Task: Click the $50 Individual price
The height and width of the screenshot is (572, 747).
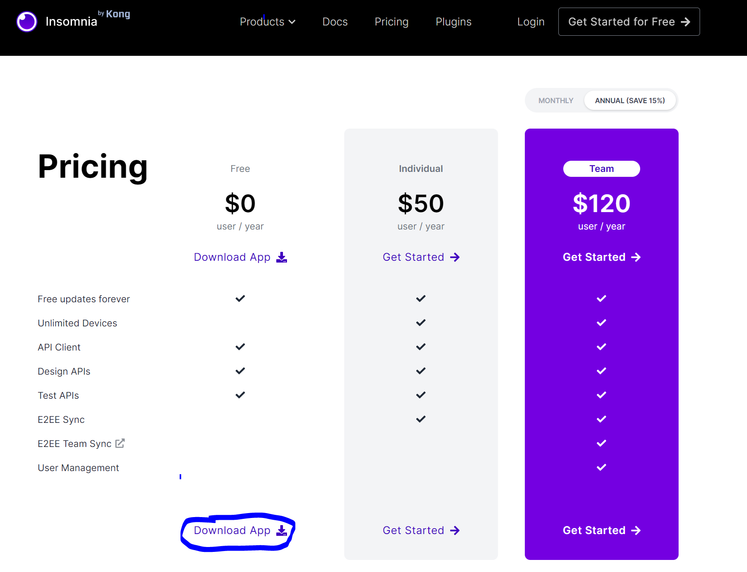Action: point(421,204)
